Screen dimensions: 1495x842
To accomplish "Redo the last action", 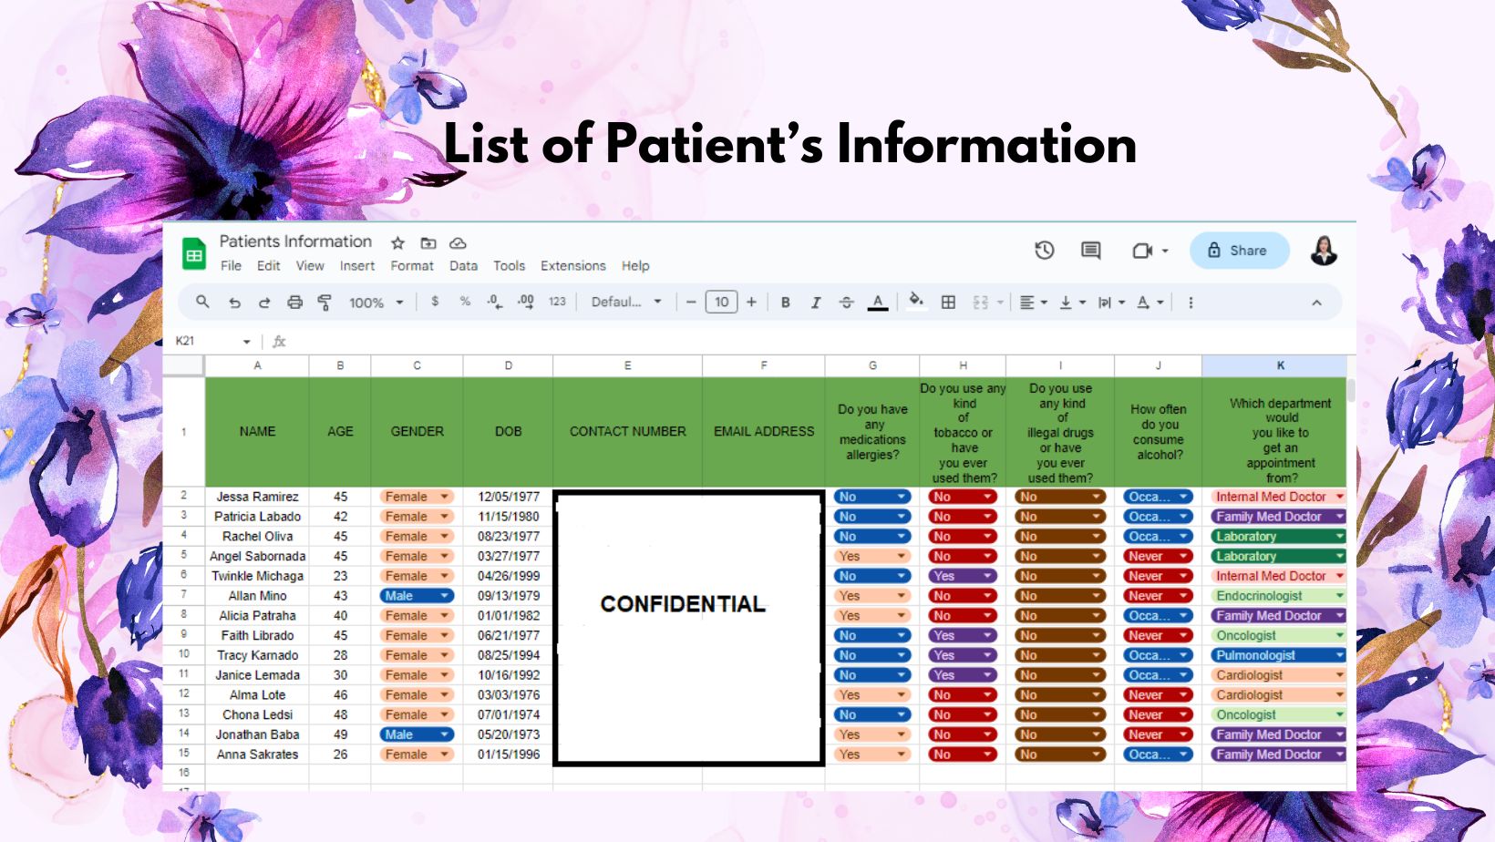I will (264, 303).
